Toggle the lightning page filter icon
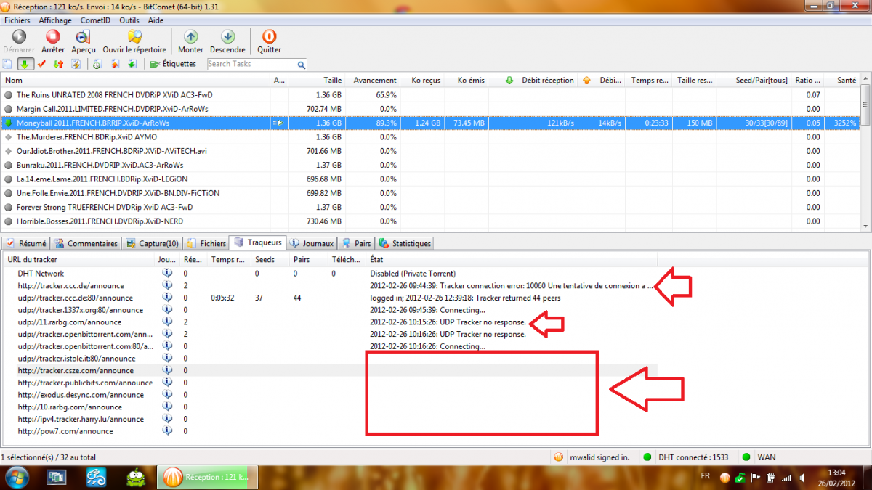 pos(76,64)
